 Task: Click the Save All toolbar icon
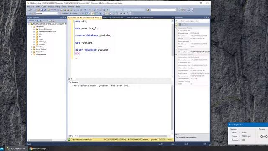pyautogui.click(x=45, y=10)
